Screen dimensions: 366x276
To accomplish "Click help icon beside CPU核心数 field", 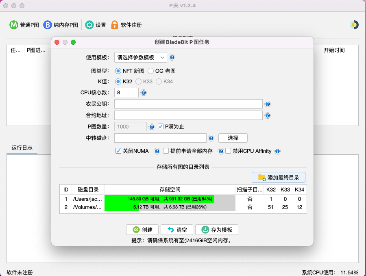I will (x=144, y=93).
